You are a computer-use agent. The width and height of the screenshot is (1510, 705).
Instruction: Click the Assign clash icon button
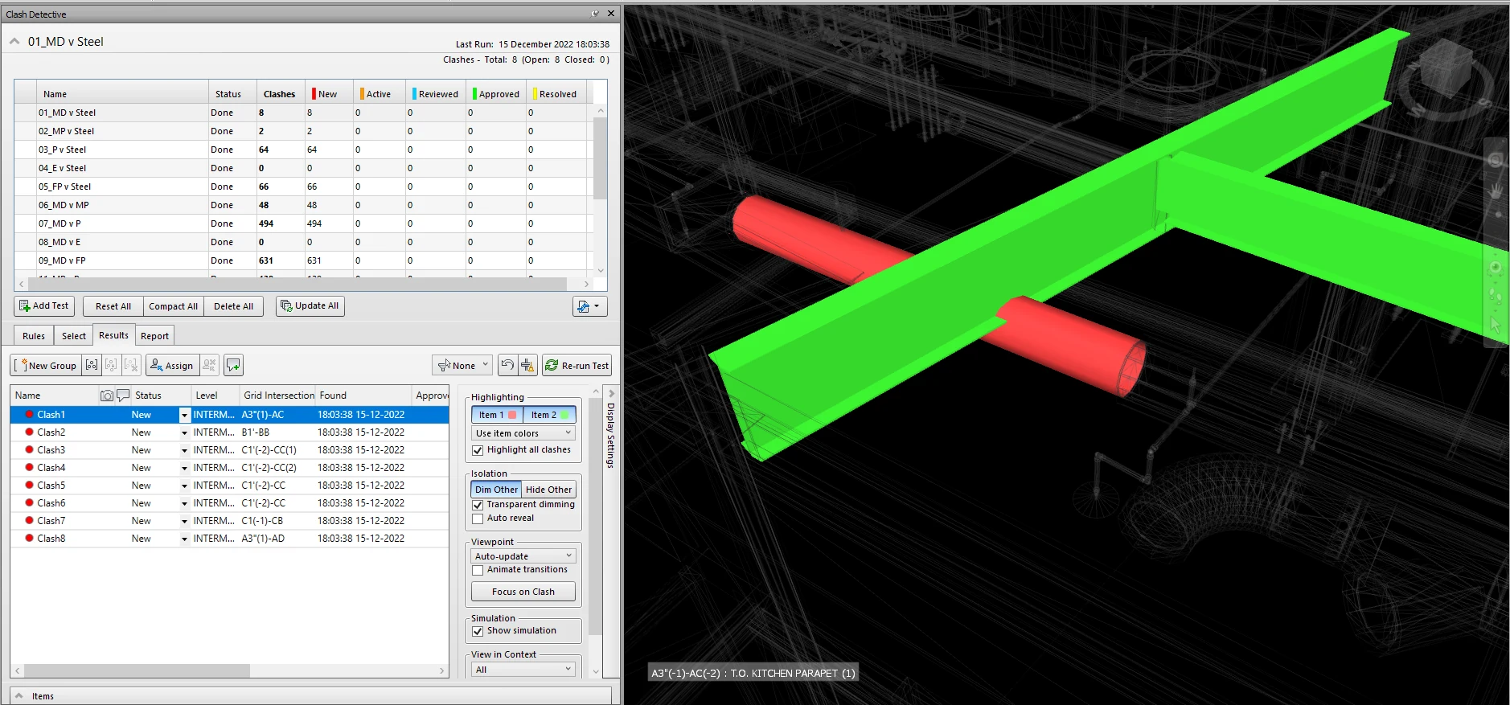[171, 365]
